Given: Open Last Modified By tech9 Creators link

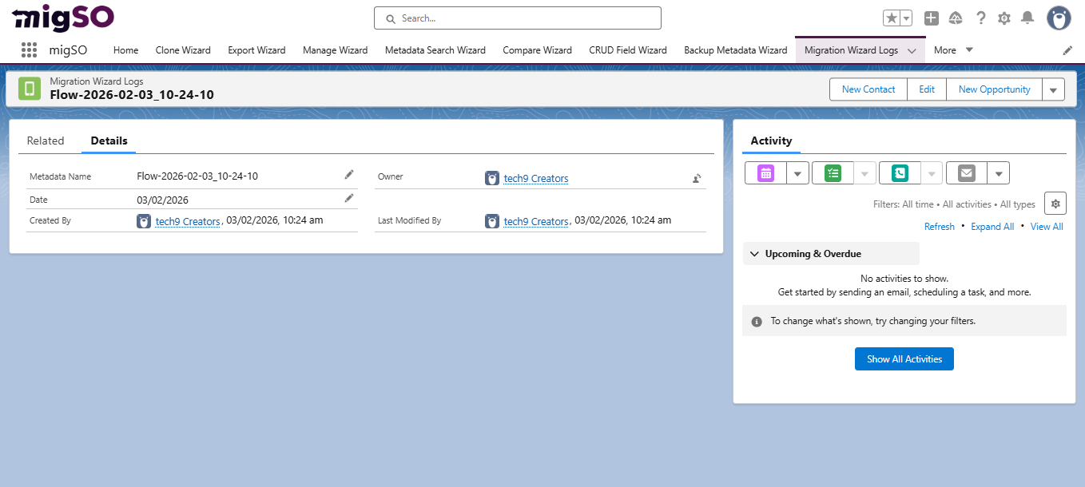Looking at the screenshot, I should (536, 221).
